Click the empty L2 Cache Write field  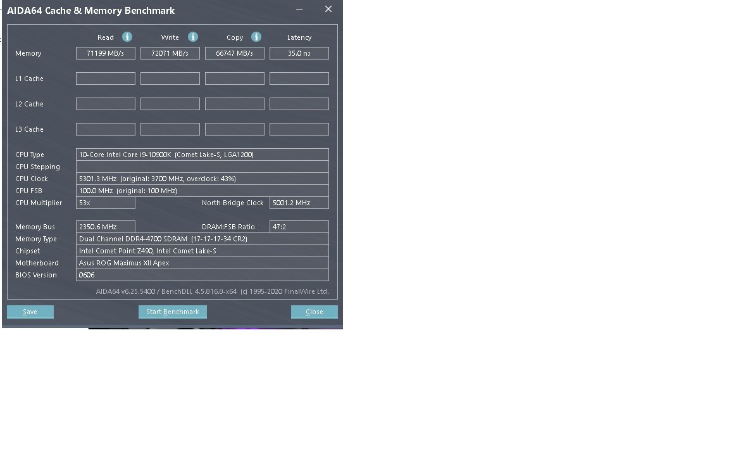(170, 104)
